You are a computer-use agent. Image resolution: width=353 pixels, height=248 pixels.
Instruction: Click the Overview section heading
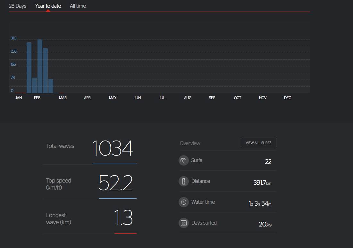click(x=190, y=143)
